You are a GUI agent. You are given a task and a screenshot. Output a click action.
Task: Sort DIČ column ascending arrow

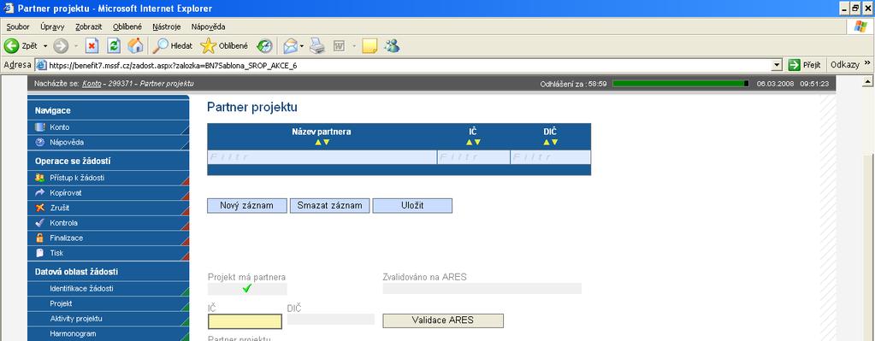[x=547, y=142]
